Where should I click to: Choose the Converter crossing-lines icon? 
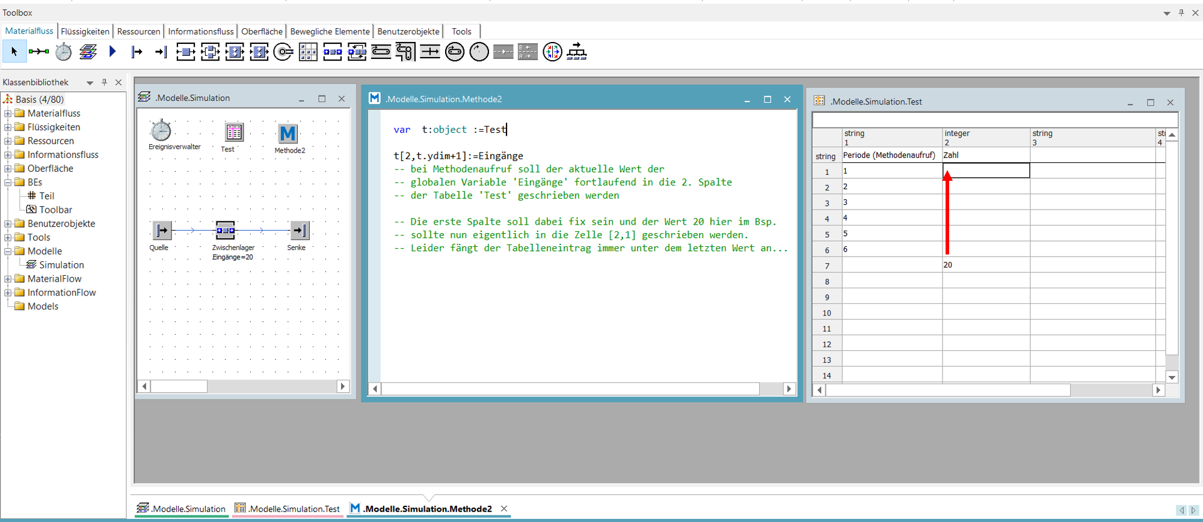pos(430,52)
